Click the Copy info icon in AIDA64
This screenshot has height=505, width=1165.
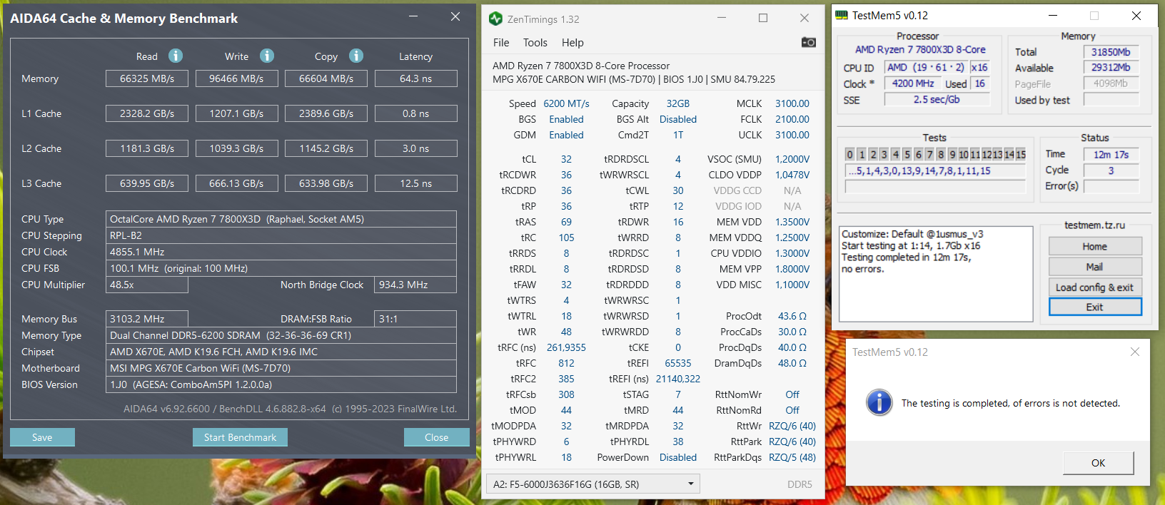356,56
